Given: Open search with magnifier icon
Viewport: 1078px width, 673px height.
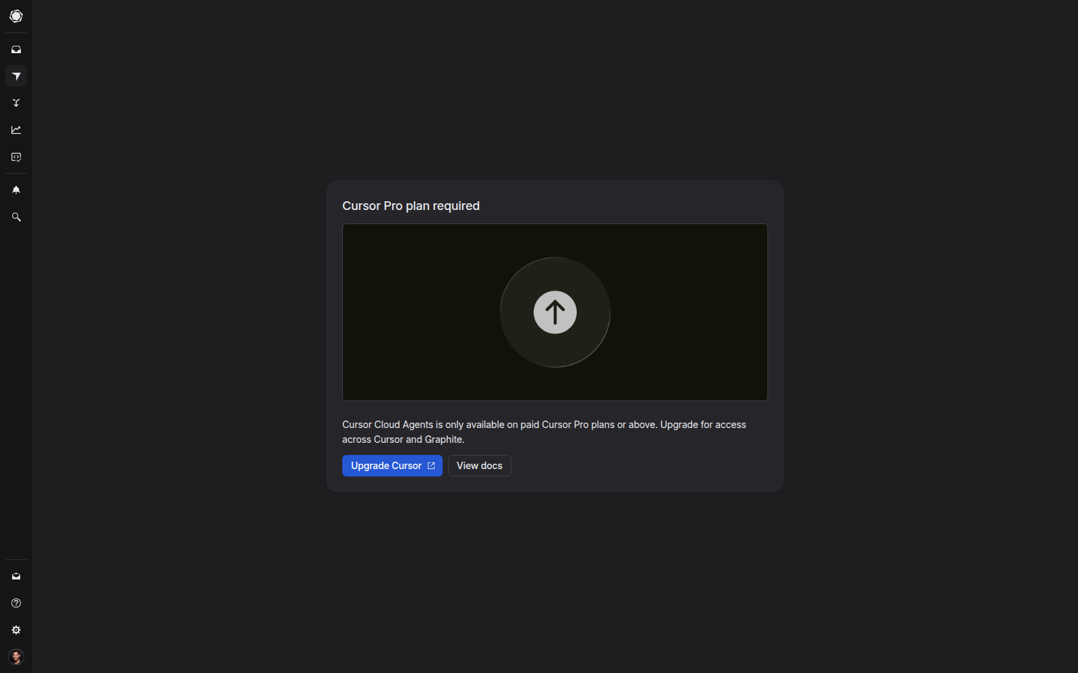Looking at the screenshot, I should (x=16, y=217).
